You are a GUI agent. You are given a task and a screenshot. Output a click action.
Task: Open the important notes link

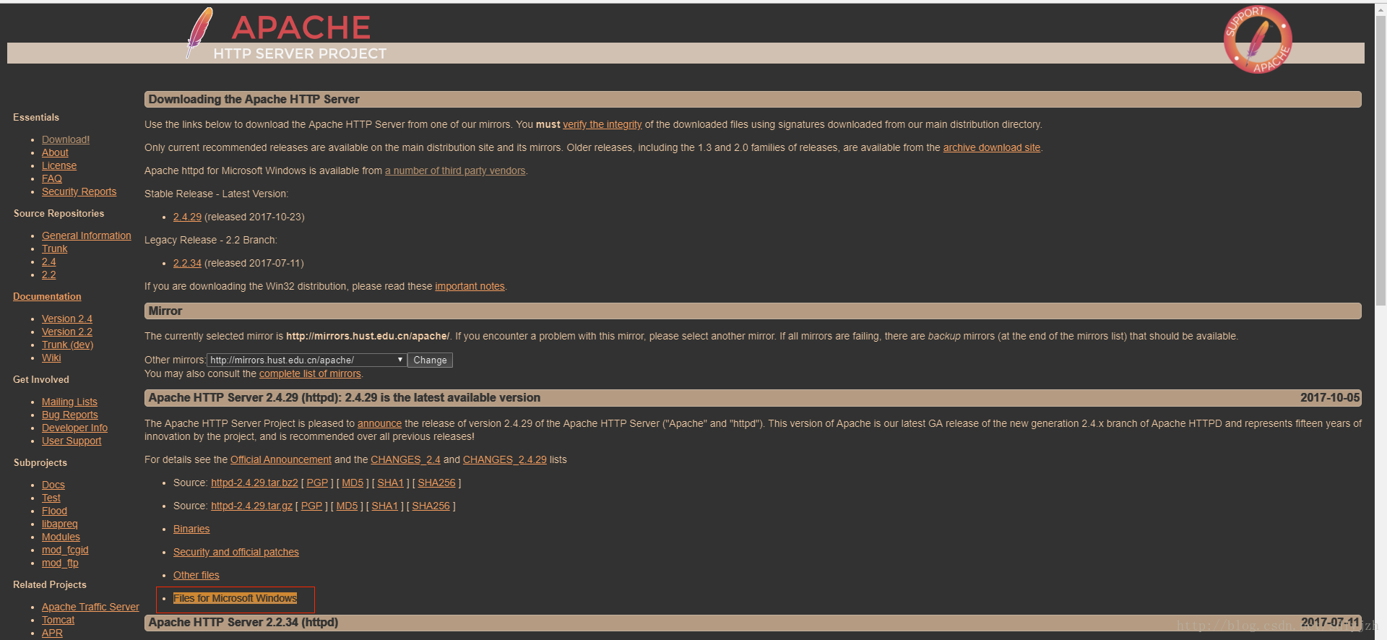(x=470, y=286)
